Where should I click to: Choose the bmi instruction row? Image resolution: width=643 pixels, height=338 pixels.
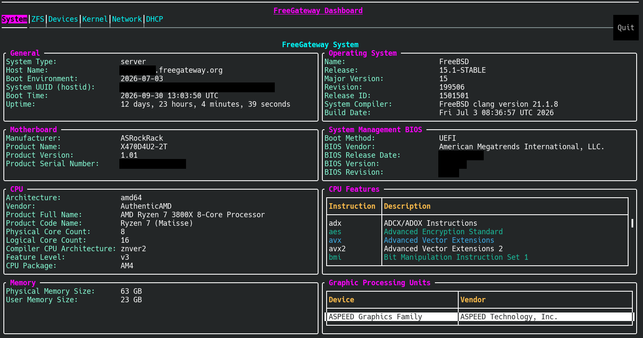tap(477, 257)
